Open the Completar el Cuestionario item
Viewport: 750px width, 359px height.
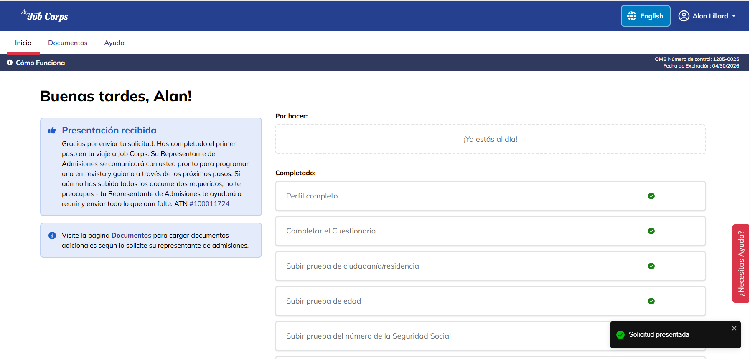[x=490, y=231]
